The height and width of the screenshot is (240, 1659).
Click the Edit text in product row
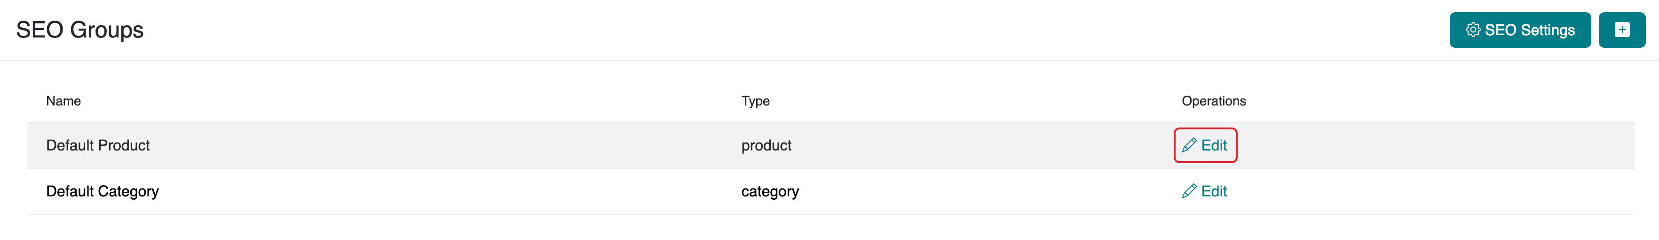coord(1214,145)
